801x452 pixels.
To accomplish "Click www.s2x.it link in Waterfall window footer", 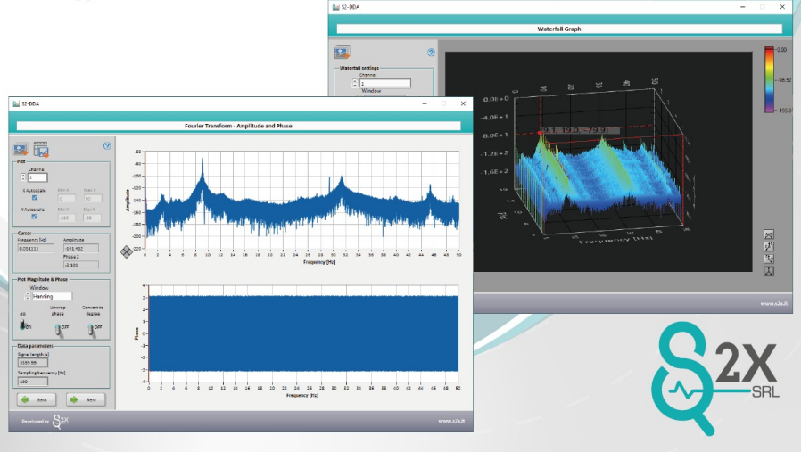I will click(774, 303).
